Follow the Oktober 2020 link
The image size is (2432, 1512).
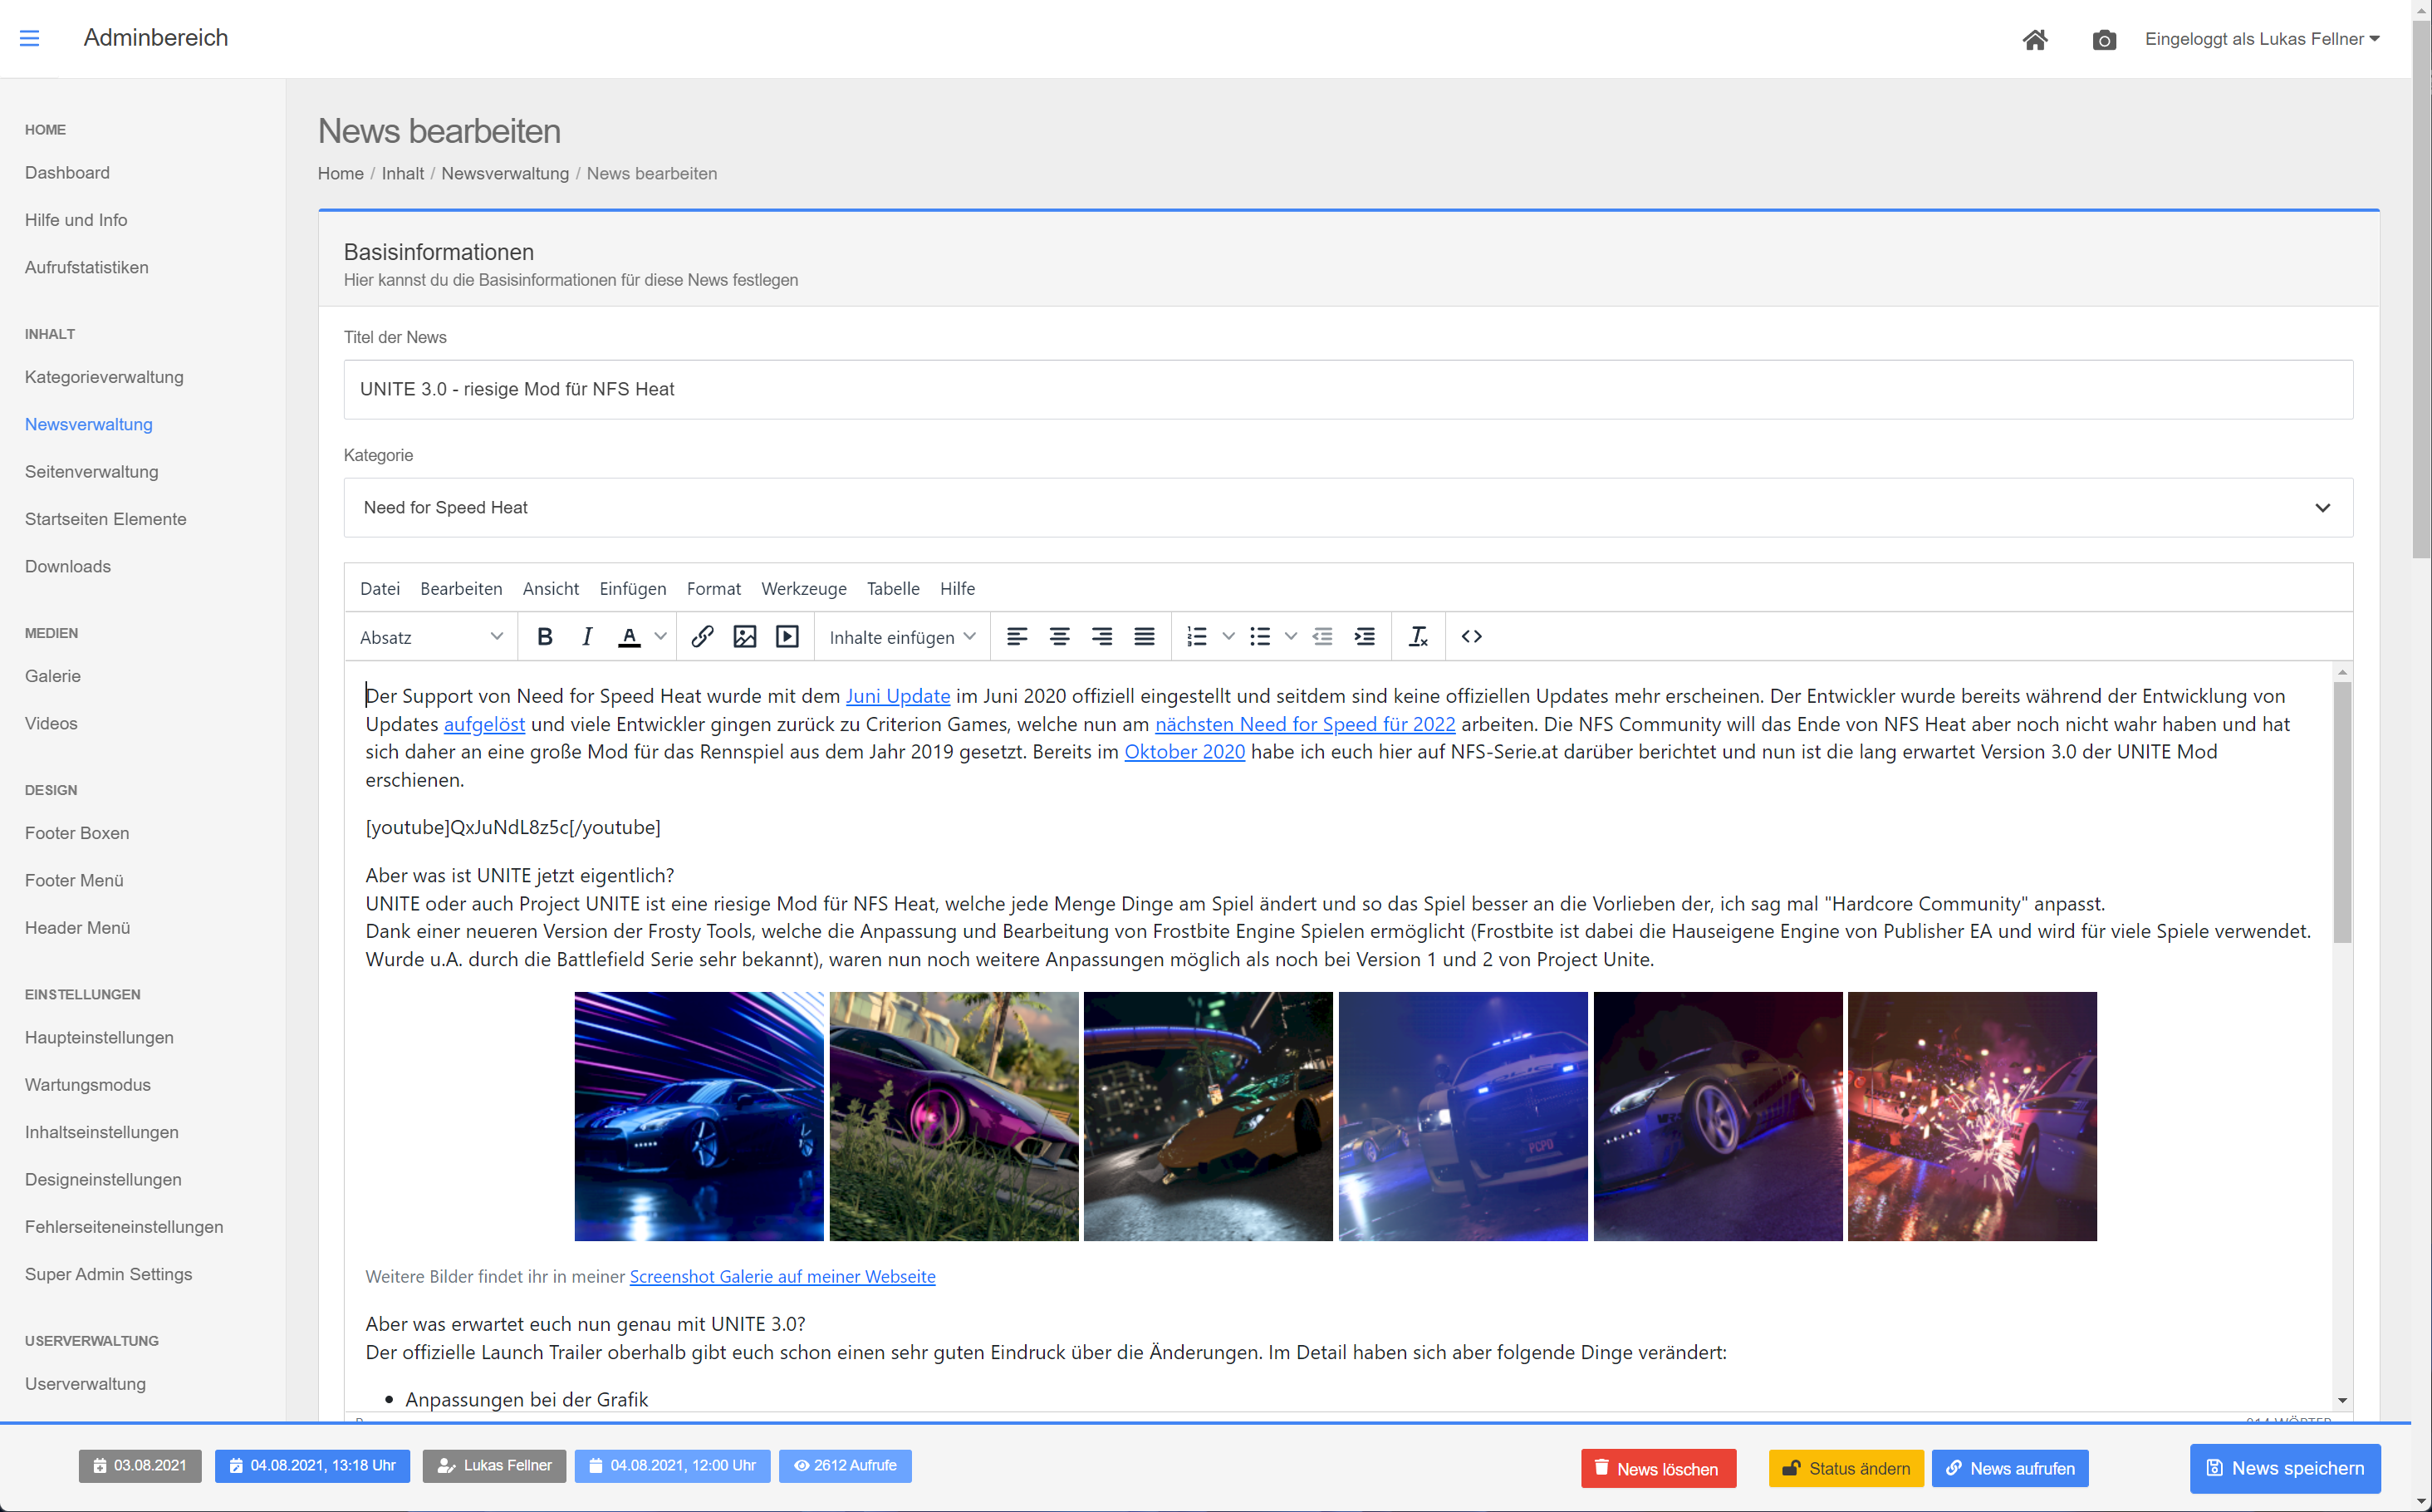tap(1184, 752)
